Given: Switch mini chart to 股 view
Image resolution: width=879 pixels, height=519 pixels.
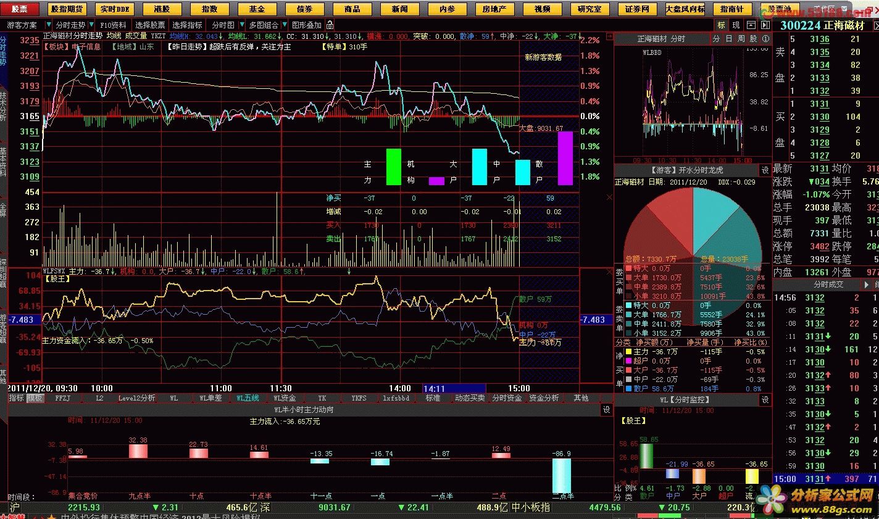Looking at the screenshot, I should click(x=753, y=38).
